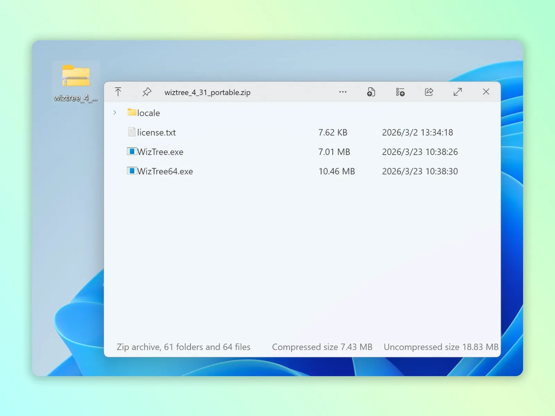
Task: Click the 10.46 MB size value
Action: pos(336,171)
